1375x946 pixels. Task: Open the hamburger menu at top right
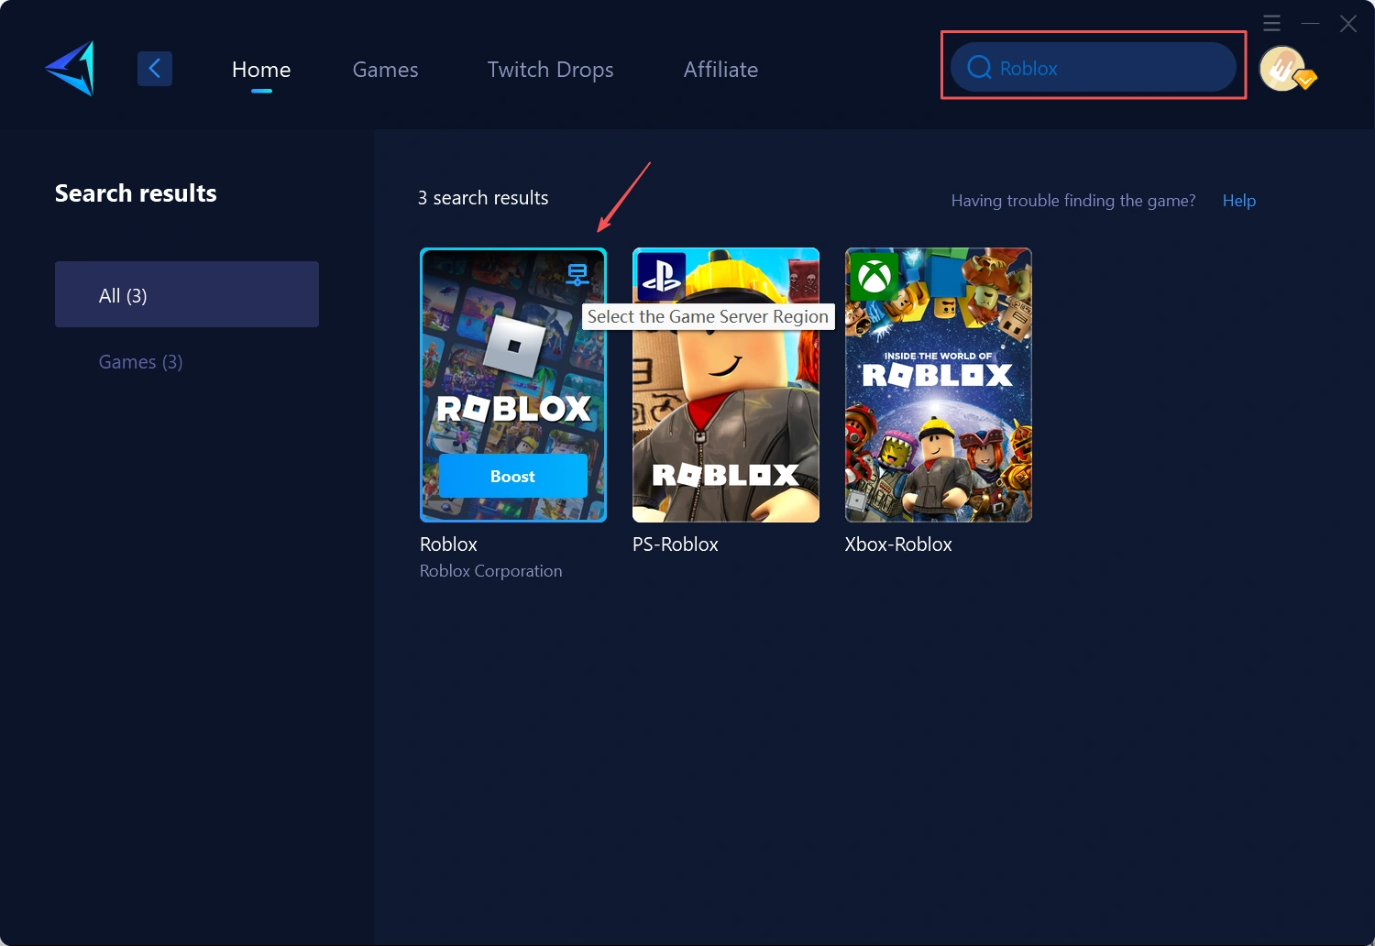[1271, 23]
